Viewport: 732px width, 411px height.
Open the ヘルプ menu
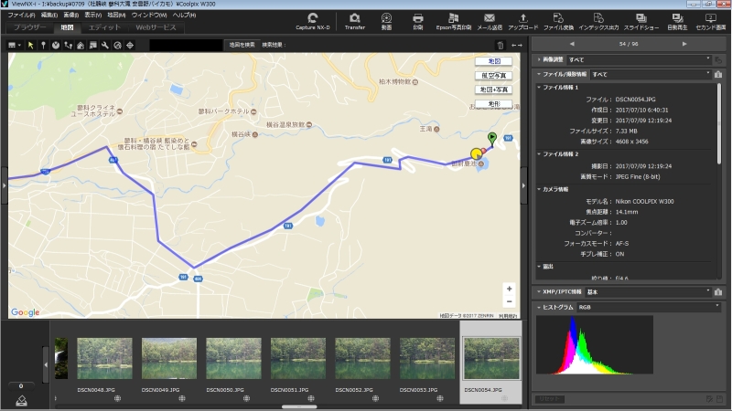click(x=184, y=15)
